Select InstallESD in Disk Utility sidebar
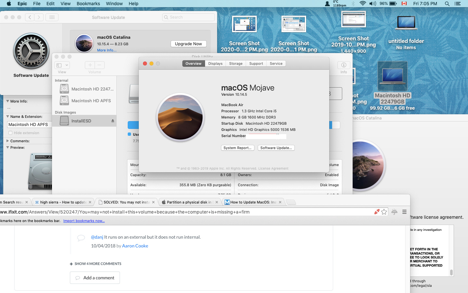The width and height of the screenshot is (468, 293). pos(84,121)
